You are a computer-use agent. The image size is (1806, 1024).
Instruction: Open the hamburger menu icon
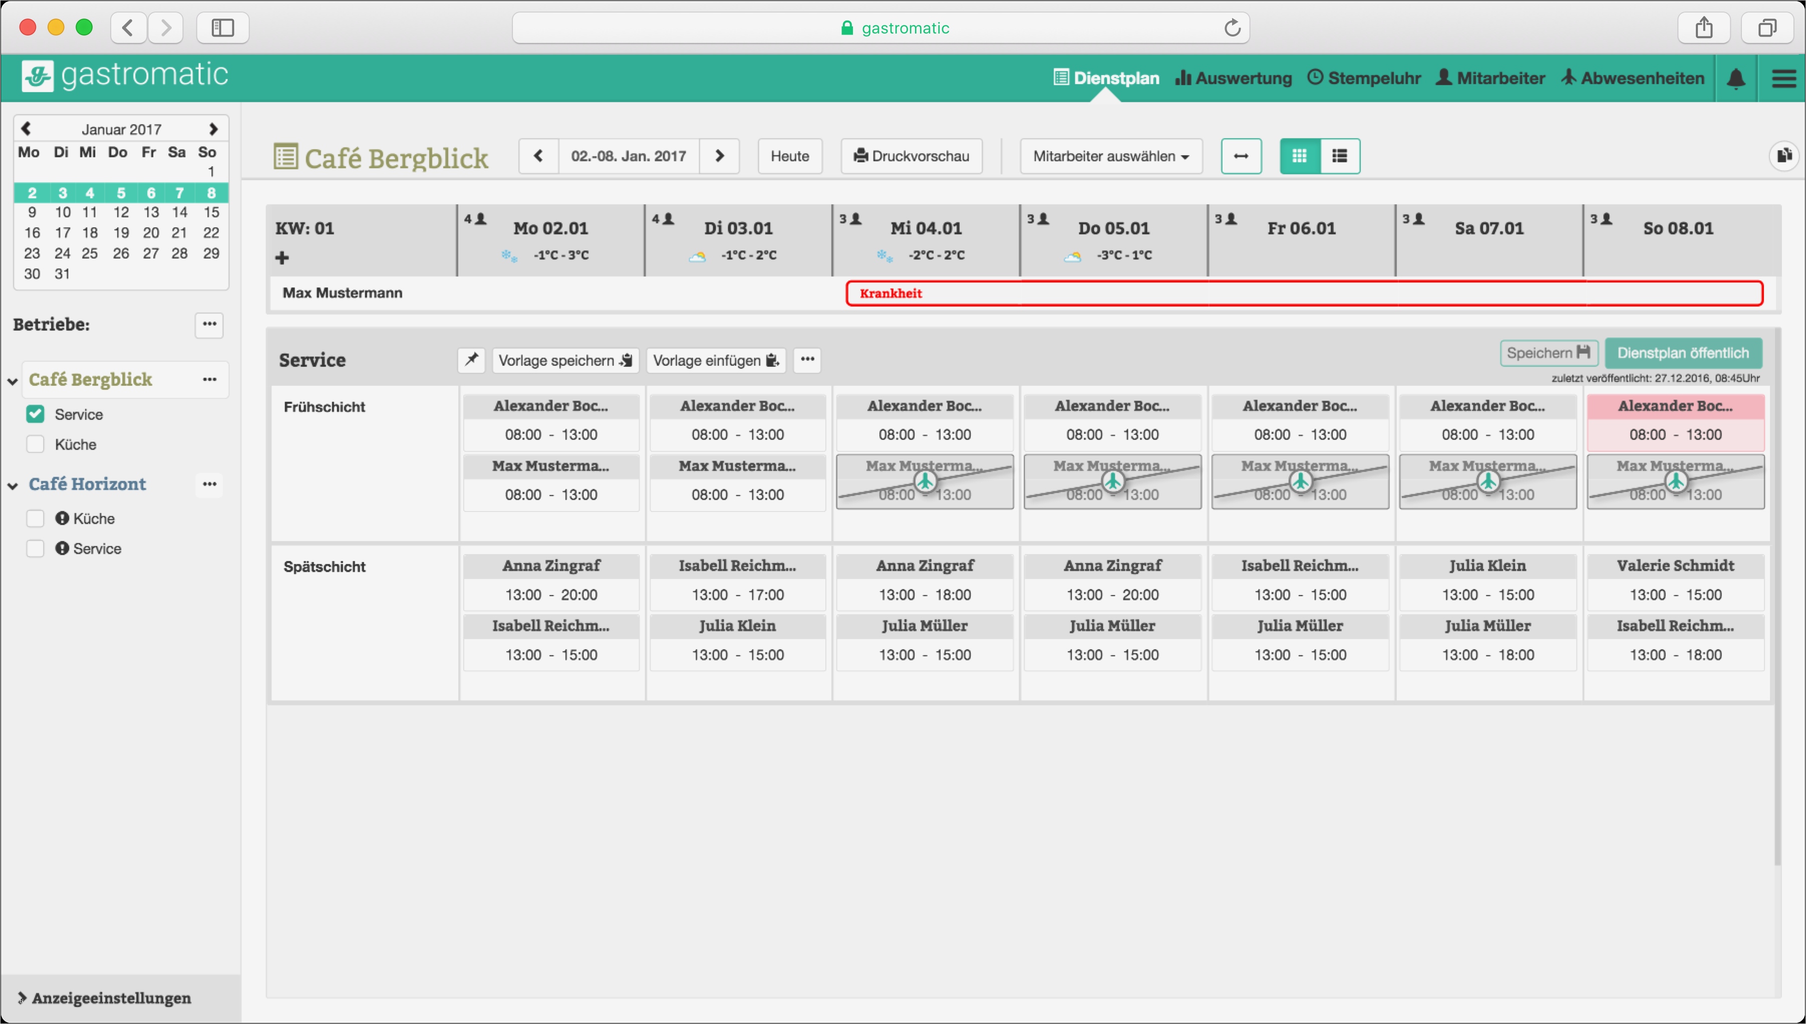coord(1783,78)
